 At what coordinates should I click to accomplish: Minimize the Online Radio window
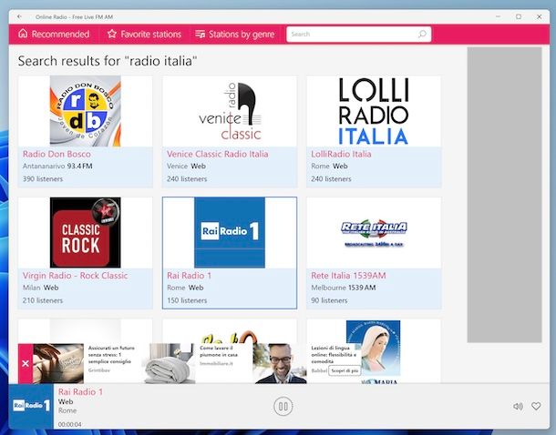pos(499,16)
